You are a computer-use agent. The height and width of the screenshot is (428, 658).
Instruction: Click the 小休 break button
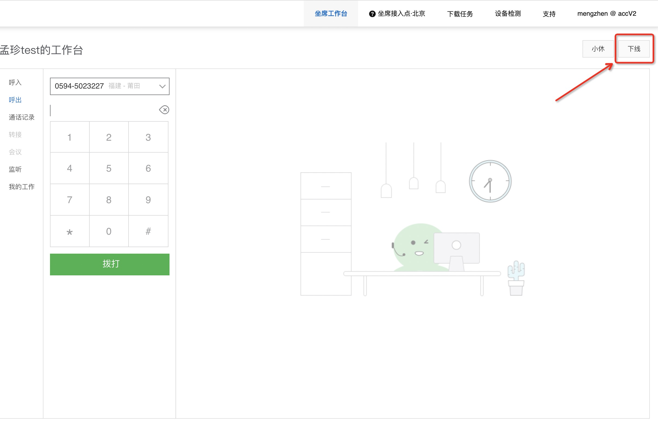[x=598, y=49]
